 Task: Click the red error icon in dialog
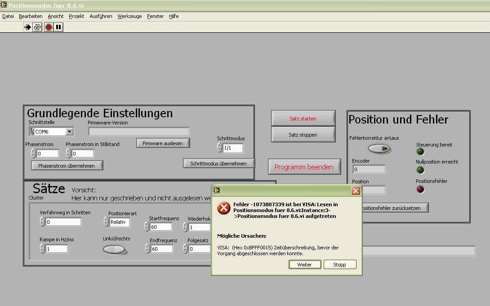(224, 208)
